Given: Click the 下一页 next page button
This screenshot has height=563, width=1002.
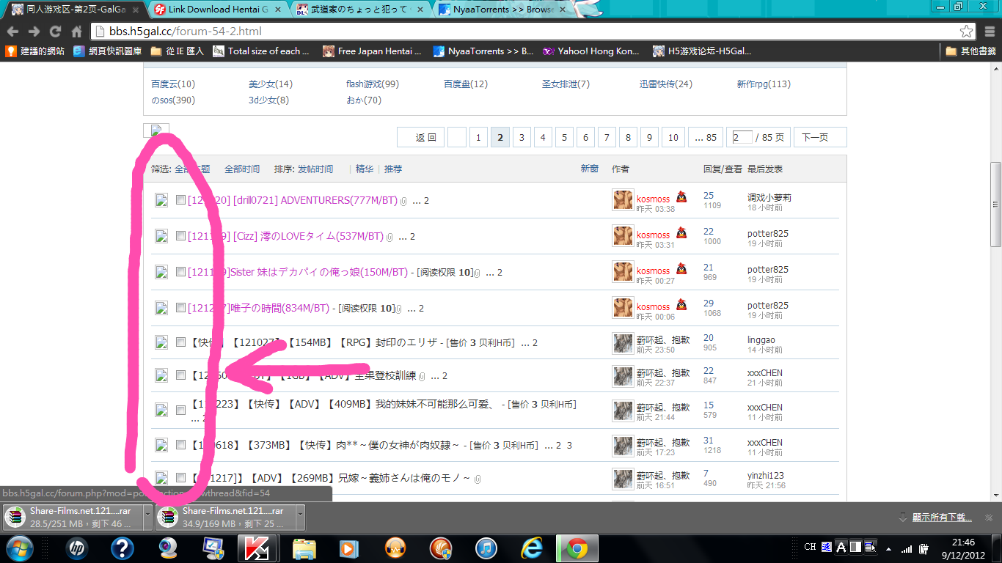Looking at the screenshot, I should point(819,137).
